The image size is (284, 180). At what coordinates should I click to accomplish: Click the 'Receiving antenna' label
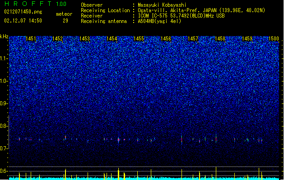pyautogui.click(x=104, y=21)
